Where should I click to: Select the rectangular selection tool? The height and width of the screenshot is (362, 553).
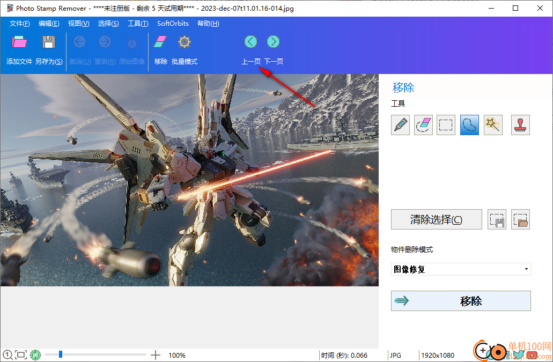(x=446, y=125)
